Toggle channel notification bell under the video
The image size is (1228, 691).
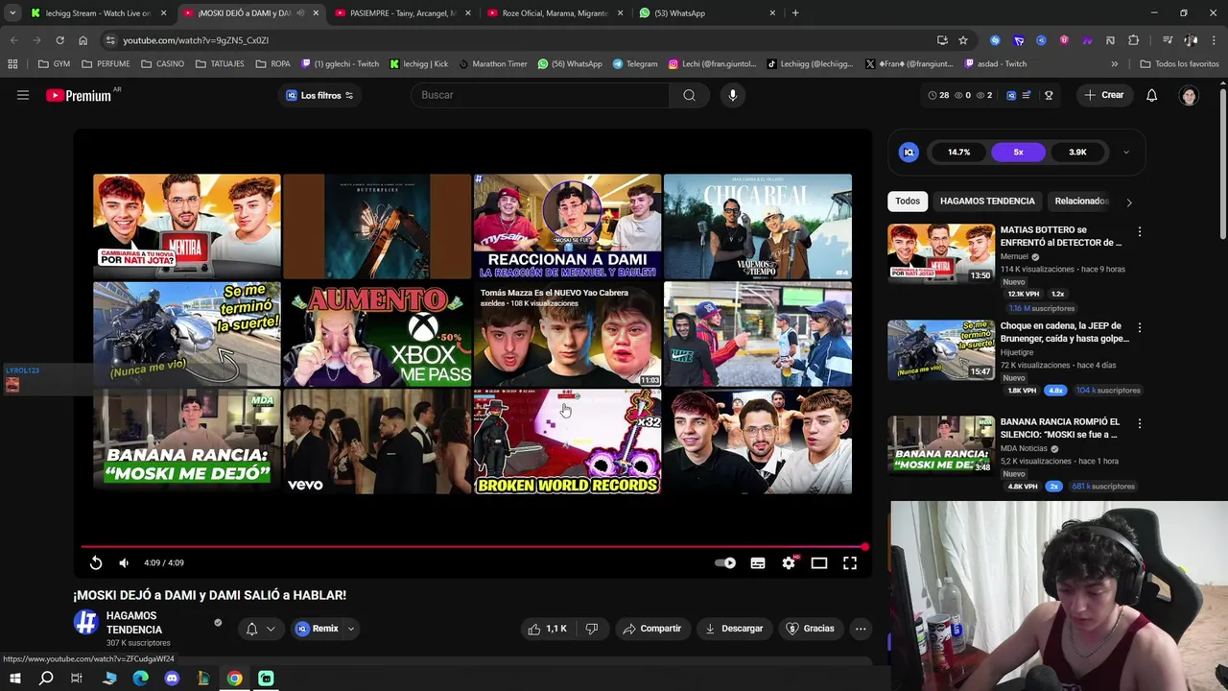(x=251, y=629)
